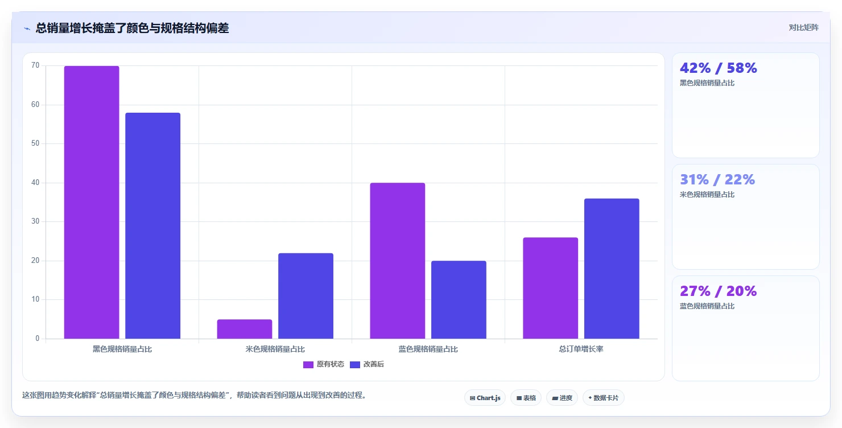
Task: Open the 27% / 20% data card
Action: [746, 328]
